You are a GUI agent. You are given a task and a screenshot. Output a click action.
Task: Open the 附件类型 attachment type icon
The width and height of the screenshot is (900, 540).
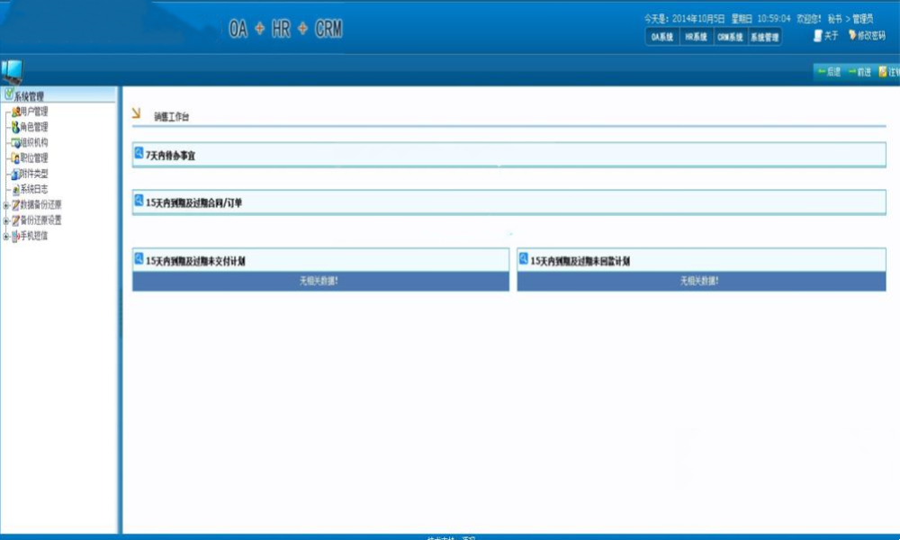tap(15, 174)
